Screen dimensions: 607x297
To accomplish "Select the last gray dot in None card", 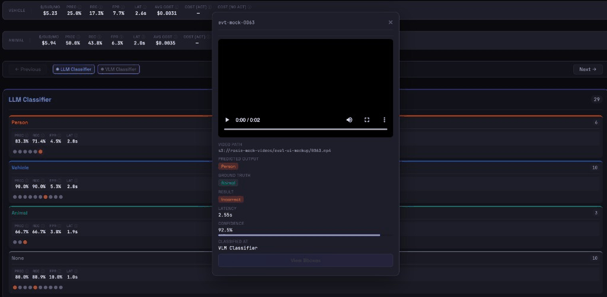I will click(61, 288).
